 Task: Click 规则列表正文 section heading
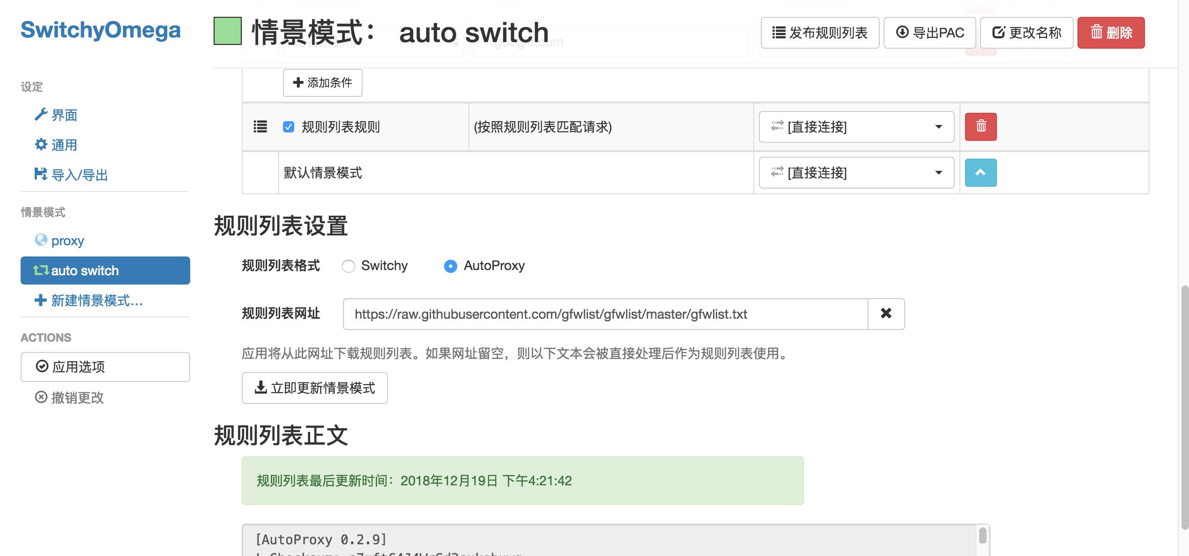pos(281,435)
